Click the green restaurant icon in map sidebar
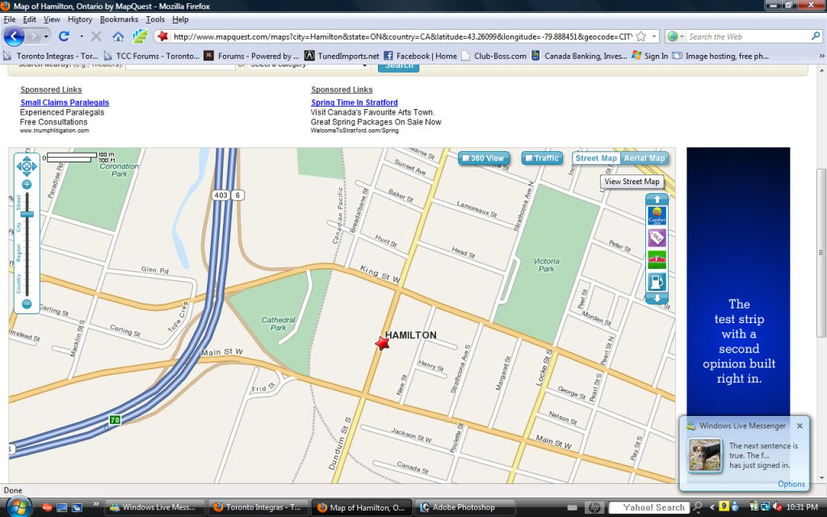 656,259
